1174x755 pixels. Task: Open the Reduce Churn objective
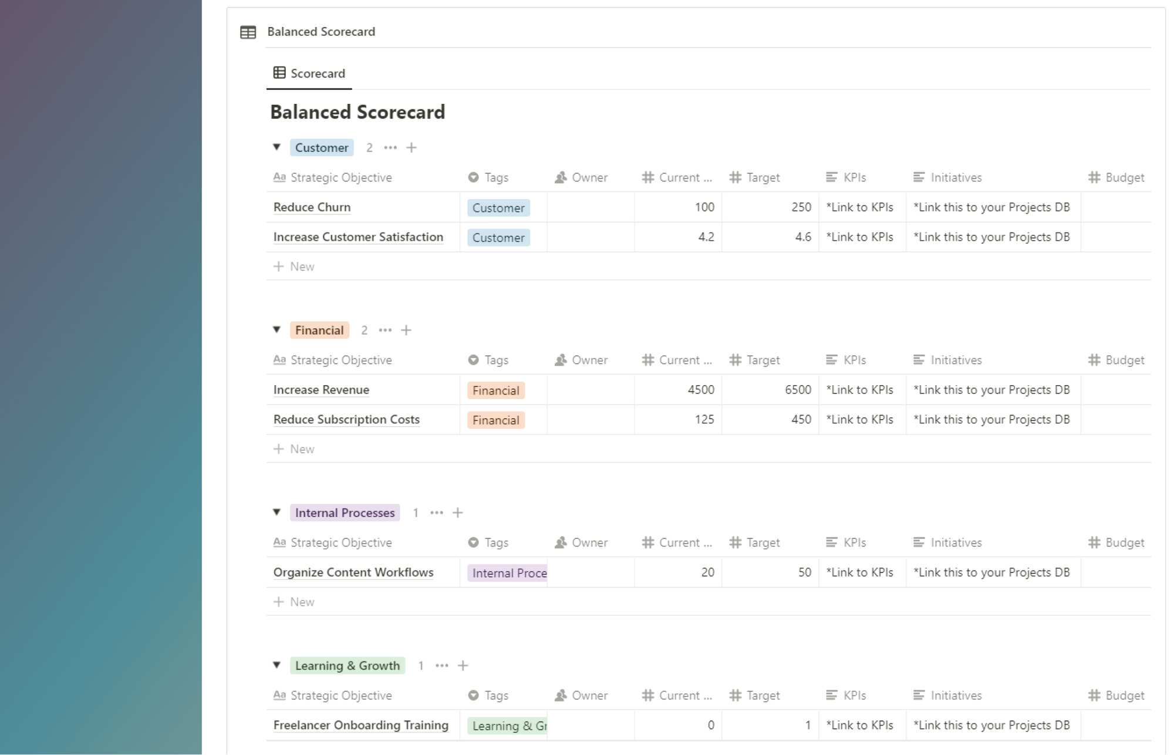point(312,207)
